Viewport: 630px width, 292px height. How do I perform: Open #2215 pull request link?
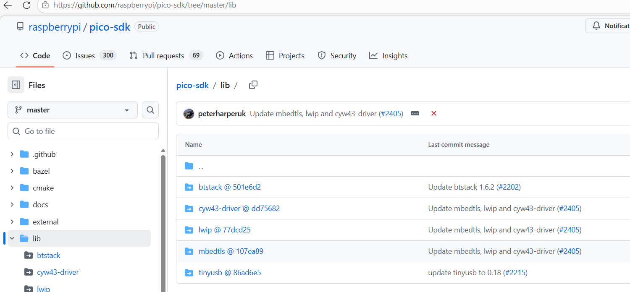(x=515, y=273)
